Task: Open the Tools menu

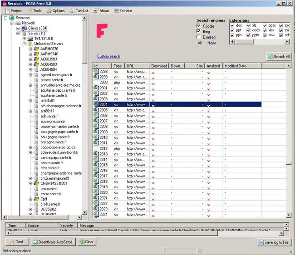Action: pos(34,10)
